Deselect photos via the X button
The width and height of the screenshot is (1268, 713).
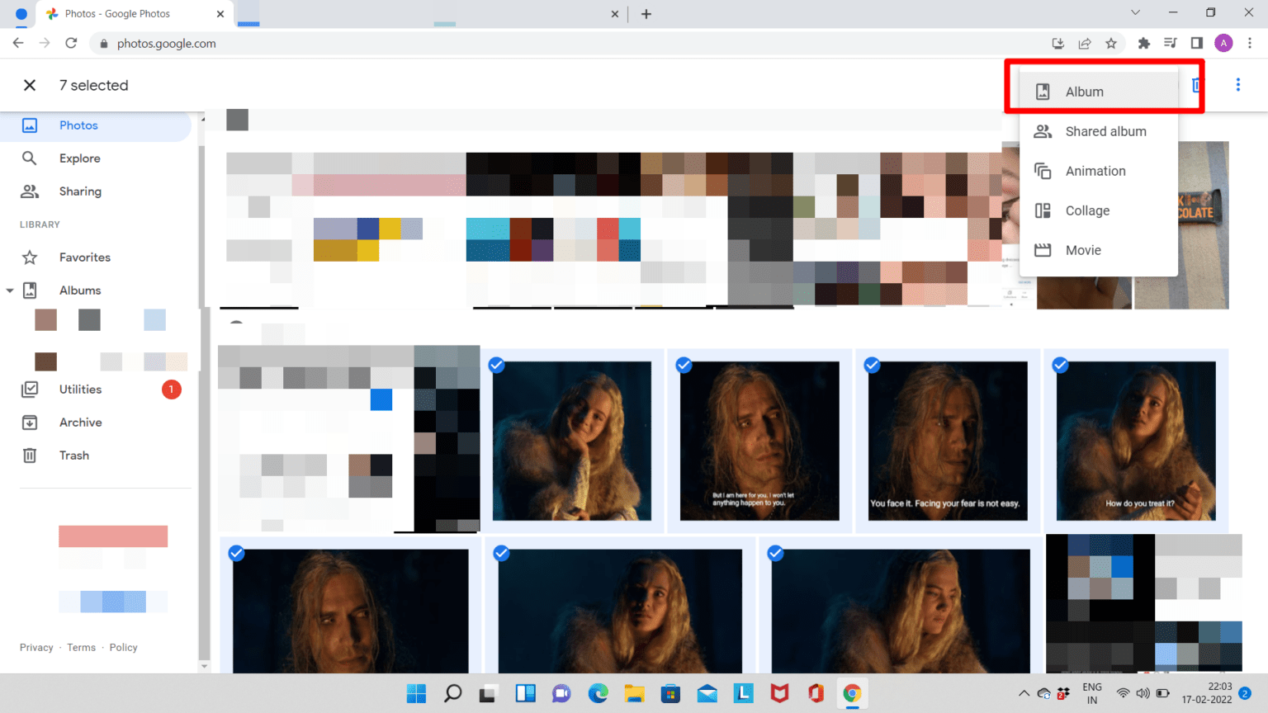click(29, 85)
